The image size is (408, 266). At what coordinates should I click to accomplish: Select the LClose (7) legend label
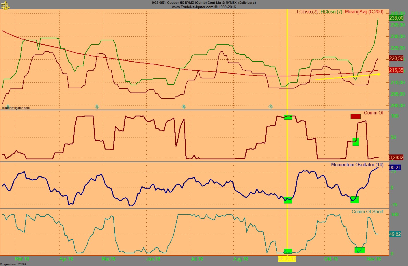pyautogui.click(x=307, y=12)
